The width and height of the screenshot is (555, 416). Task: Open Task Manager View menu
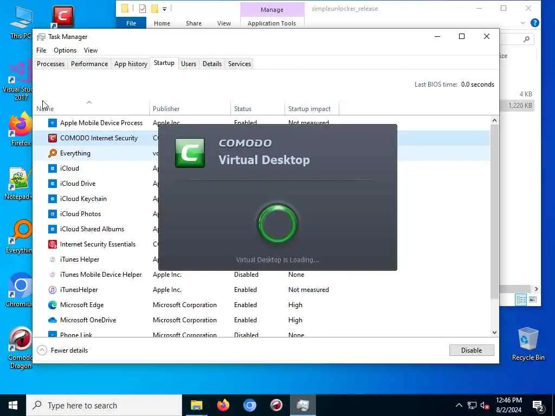point(91,50)
